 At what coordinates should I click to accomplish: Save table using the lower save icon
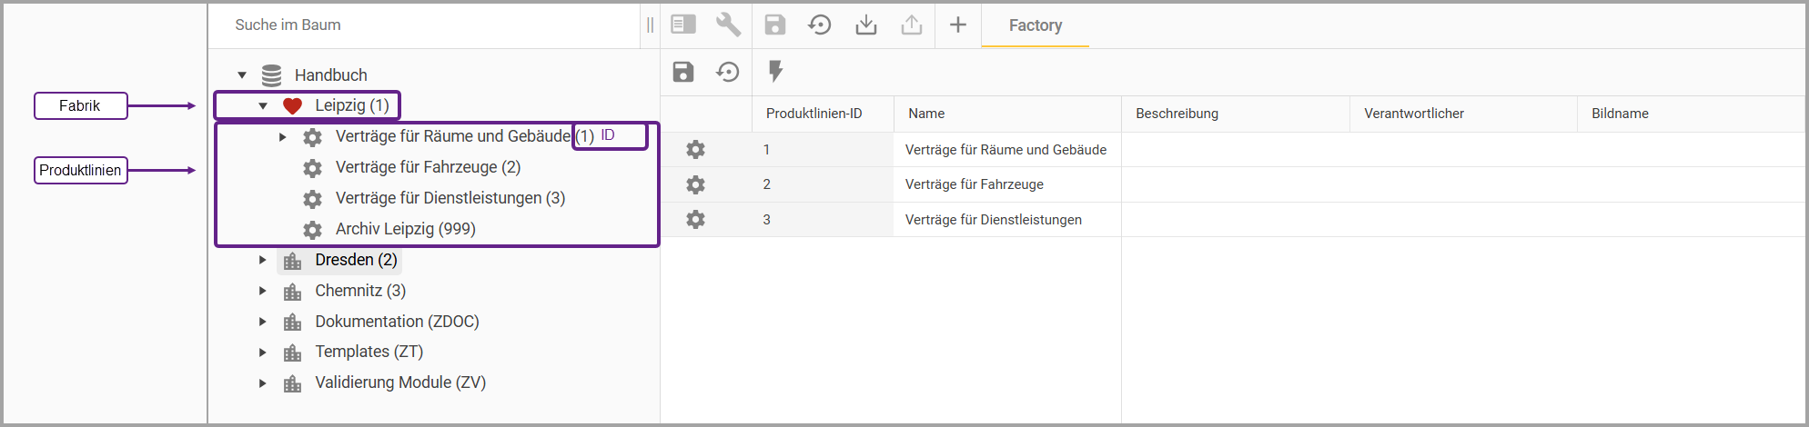click(x=683, y=72)
